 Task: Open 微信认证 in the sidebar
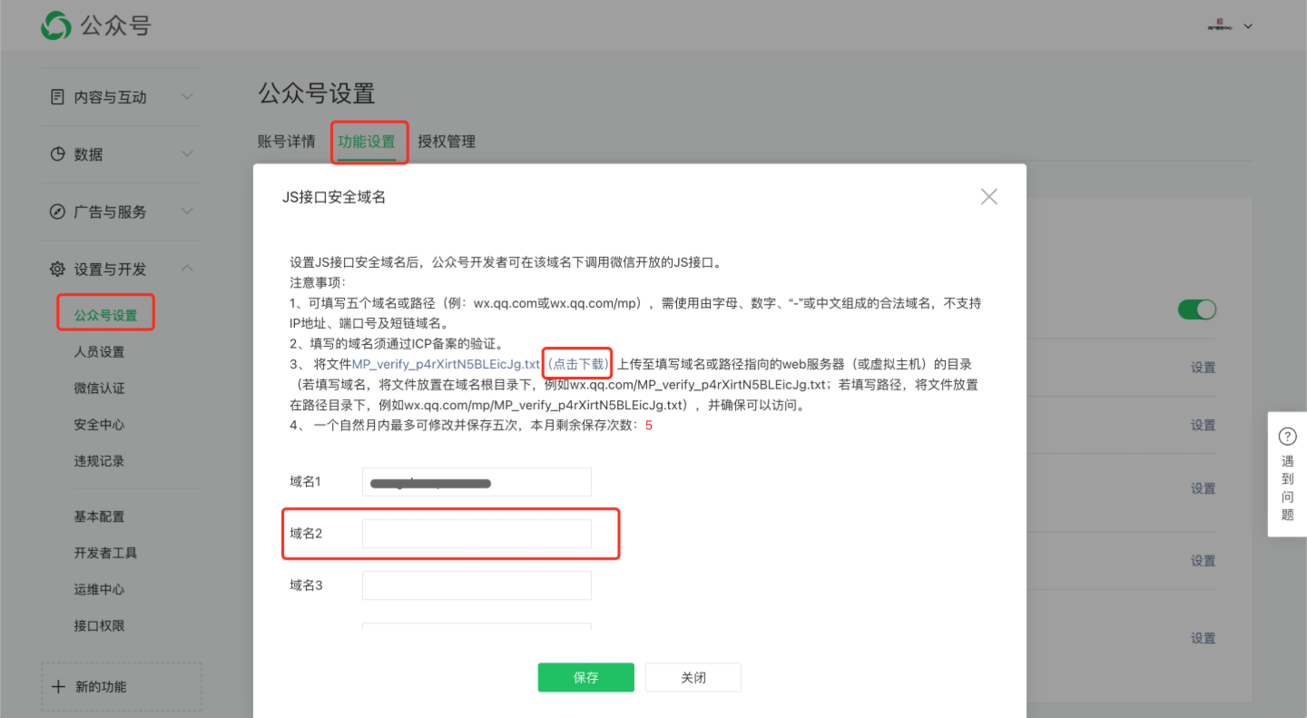pos(99,388)
